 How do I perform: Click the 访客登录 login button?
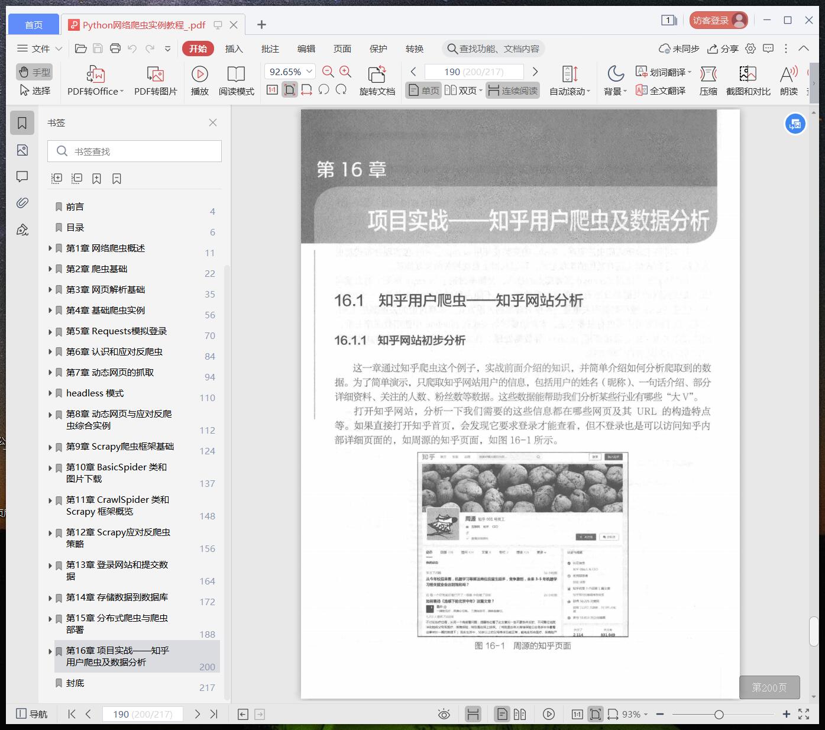[x=719, y=20]
